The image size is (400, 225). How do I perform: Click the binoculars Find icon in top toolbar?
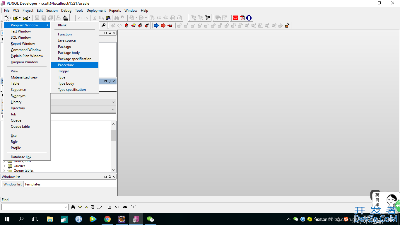[x=116, y=18]
